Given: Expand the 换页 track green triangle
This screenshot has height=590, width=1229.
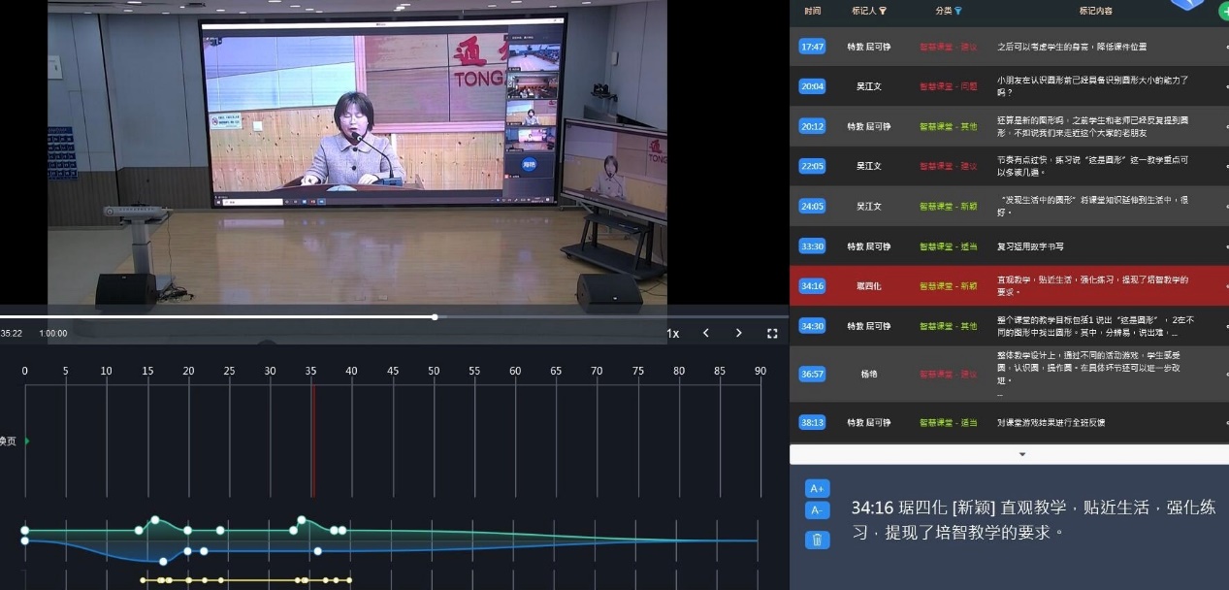Looking at the screenshot, I should 27,441.
